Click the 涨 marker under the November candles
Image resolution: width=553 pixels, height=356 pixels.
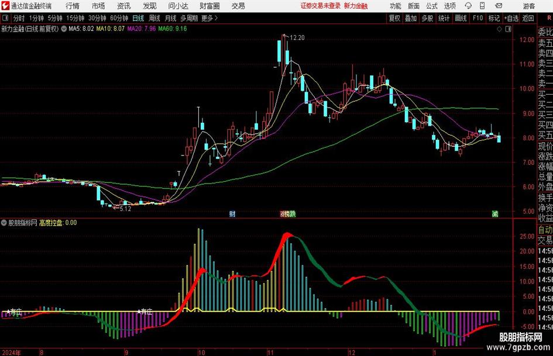pos(282,214)
